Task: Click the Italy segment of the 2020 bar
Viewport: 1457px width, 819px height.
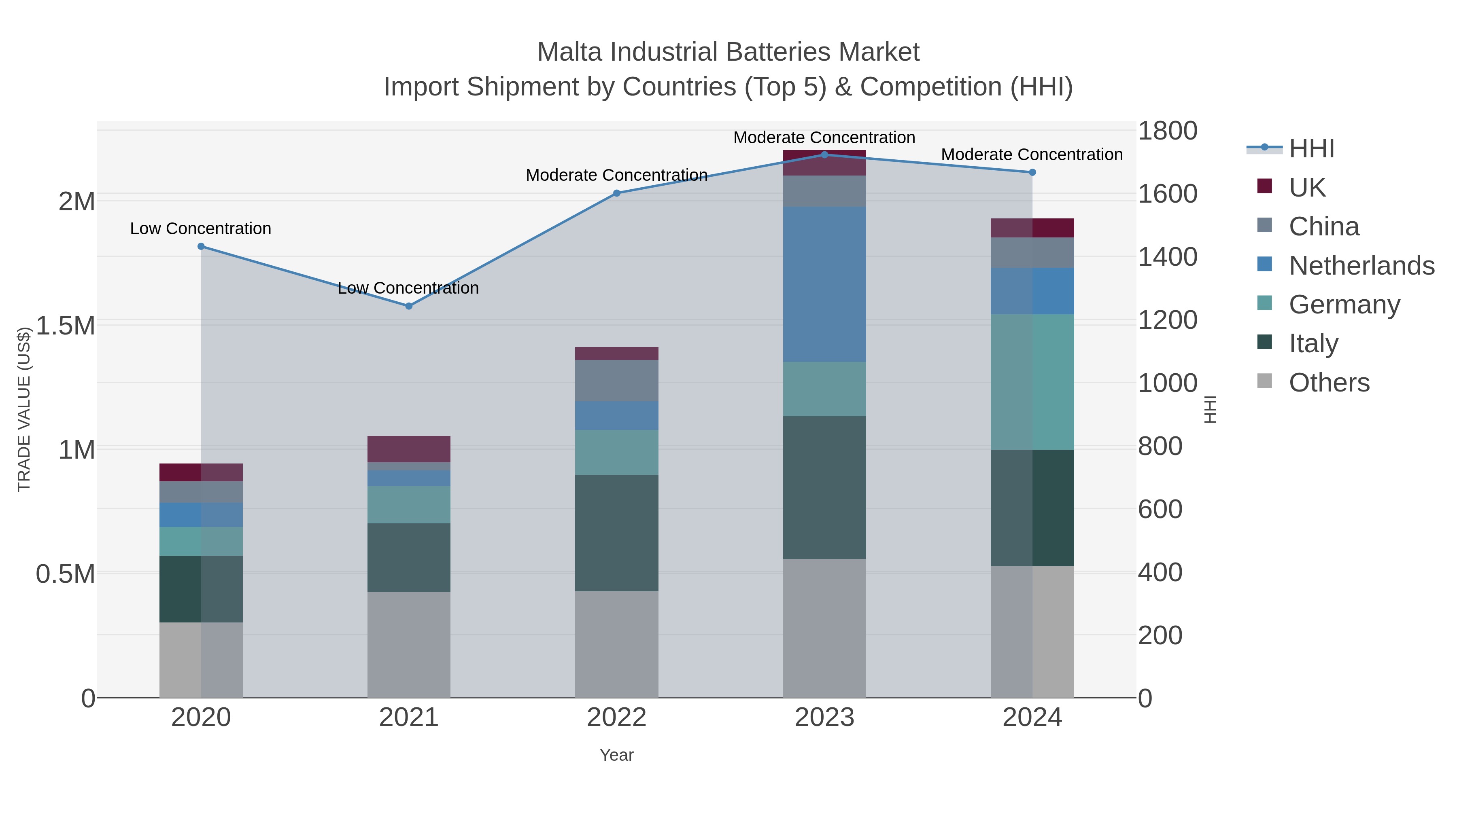Action: (202, 589)
